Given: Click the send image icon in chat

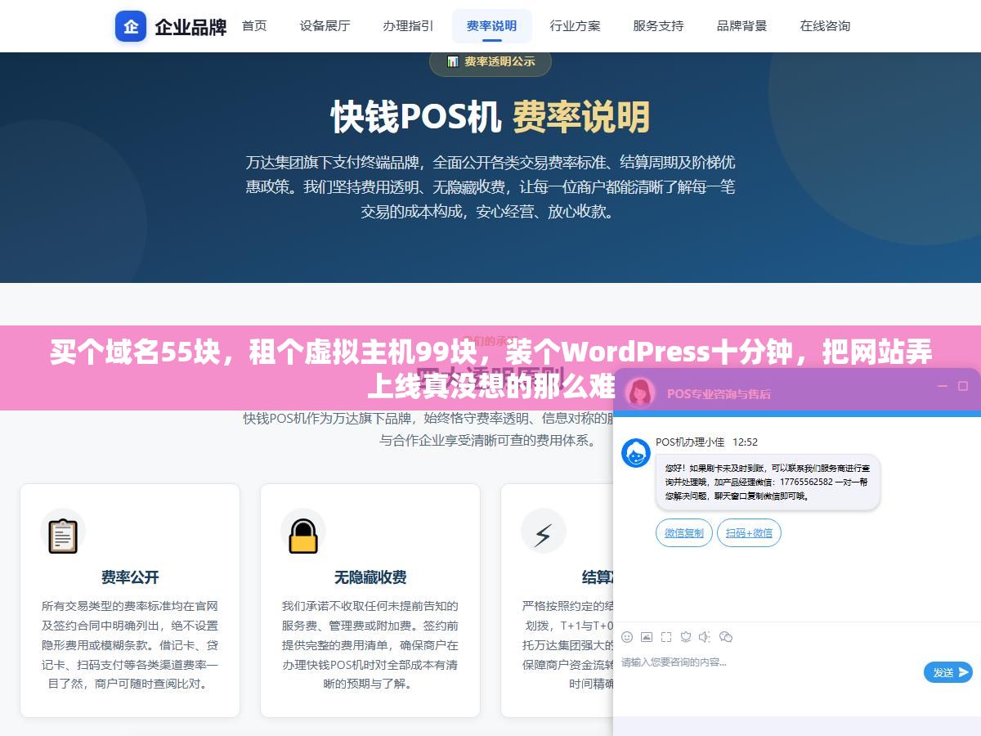Looking at the screenshot, I should 647,636.
